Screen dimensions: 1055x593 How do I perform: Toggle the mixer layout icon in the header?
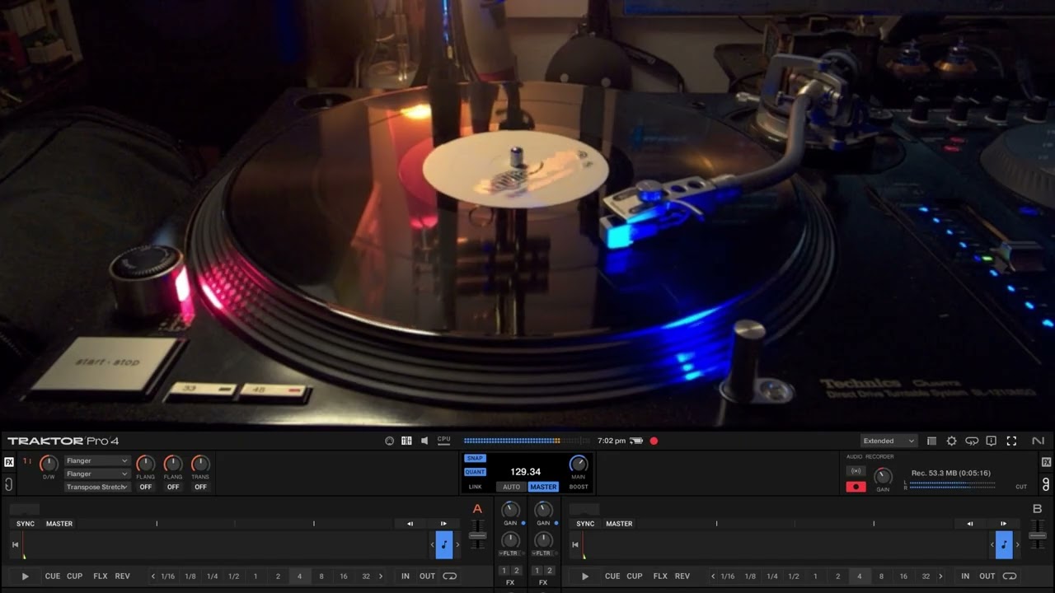click(x=406, y=441)
